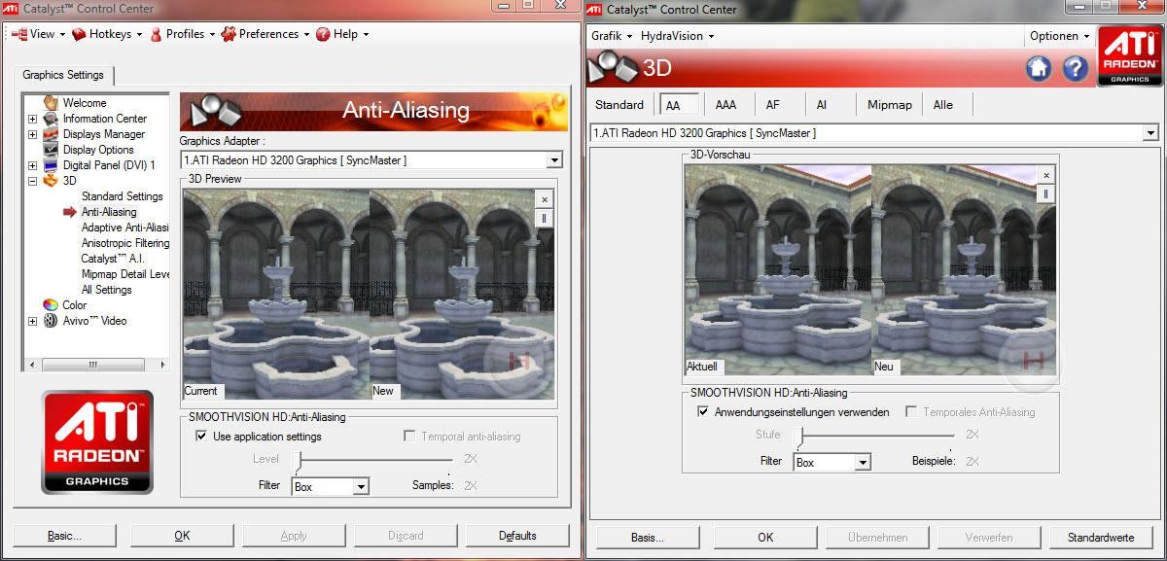Click the Color wheel icon in tree
The width and height of the screenshot is (1167, 561).
[x=51, y=304]
